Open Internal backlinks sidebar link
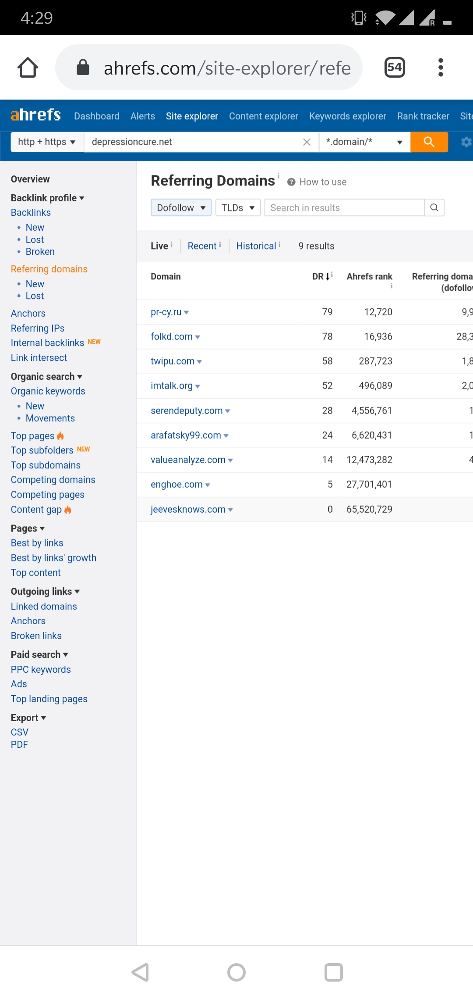 47,343
